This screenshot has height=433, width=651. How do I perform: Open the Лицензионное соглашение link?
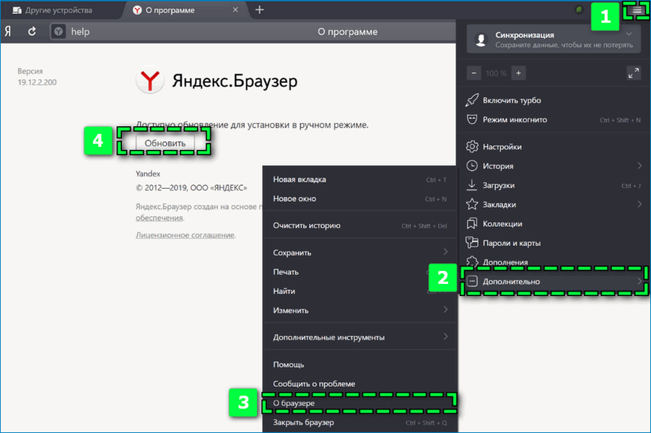tap(185, 235)
